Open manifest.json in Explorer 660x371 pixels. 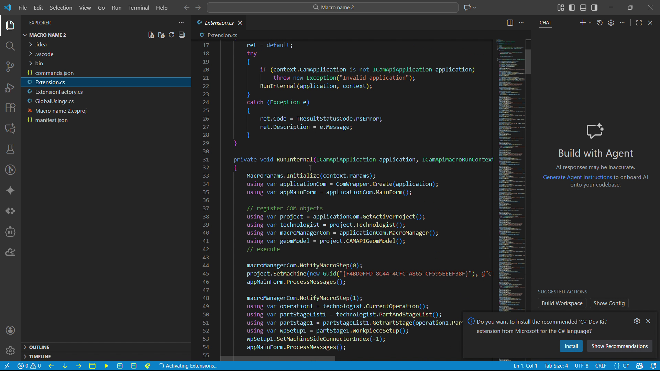tap(106, 120)
